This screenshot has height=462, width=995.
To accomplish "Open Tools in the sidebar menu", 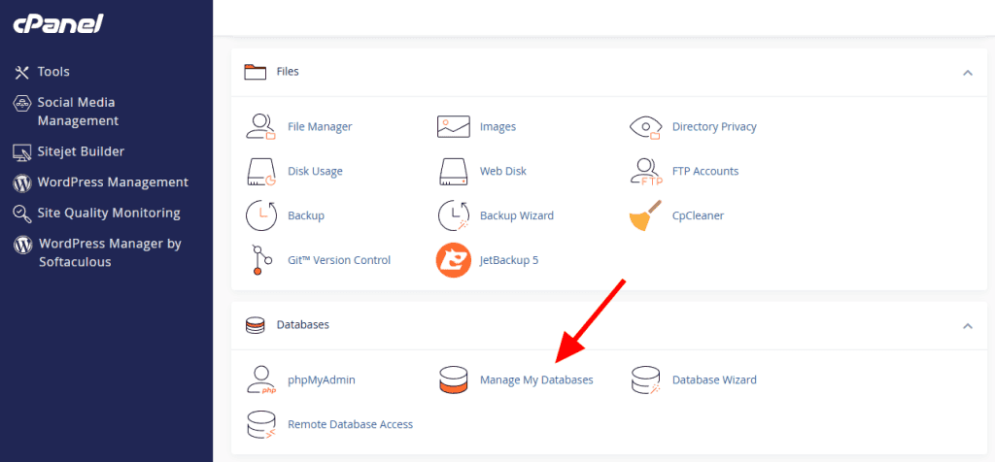I will [53, 72].
